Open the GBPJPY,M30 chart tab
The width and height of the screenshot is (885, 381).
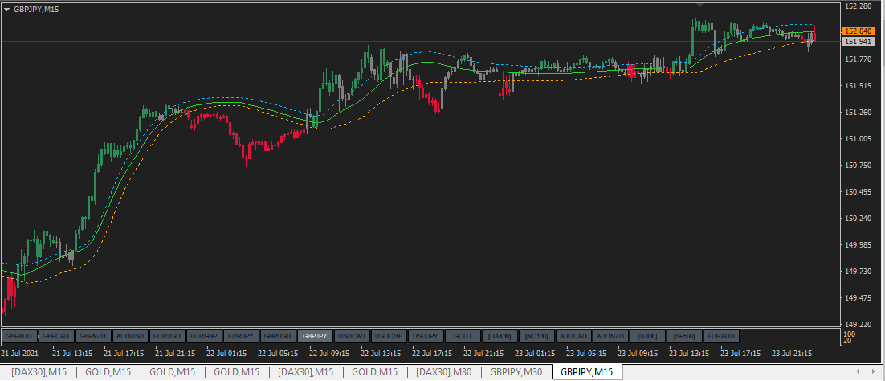tap(516, 372)
